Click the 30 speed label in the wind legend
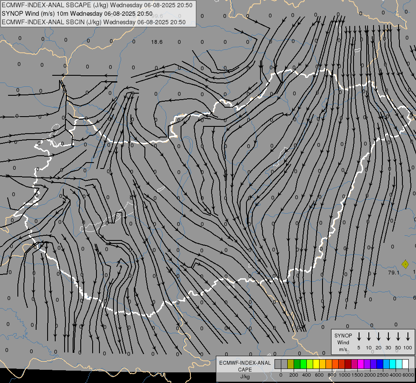Viewport: 416px width, 383px height. [x=388, y=348]
